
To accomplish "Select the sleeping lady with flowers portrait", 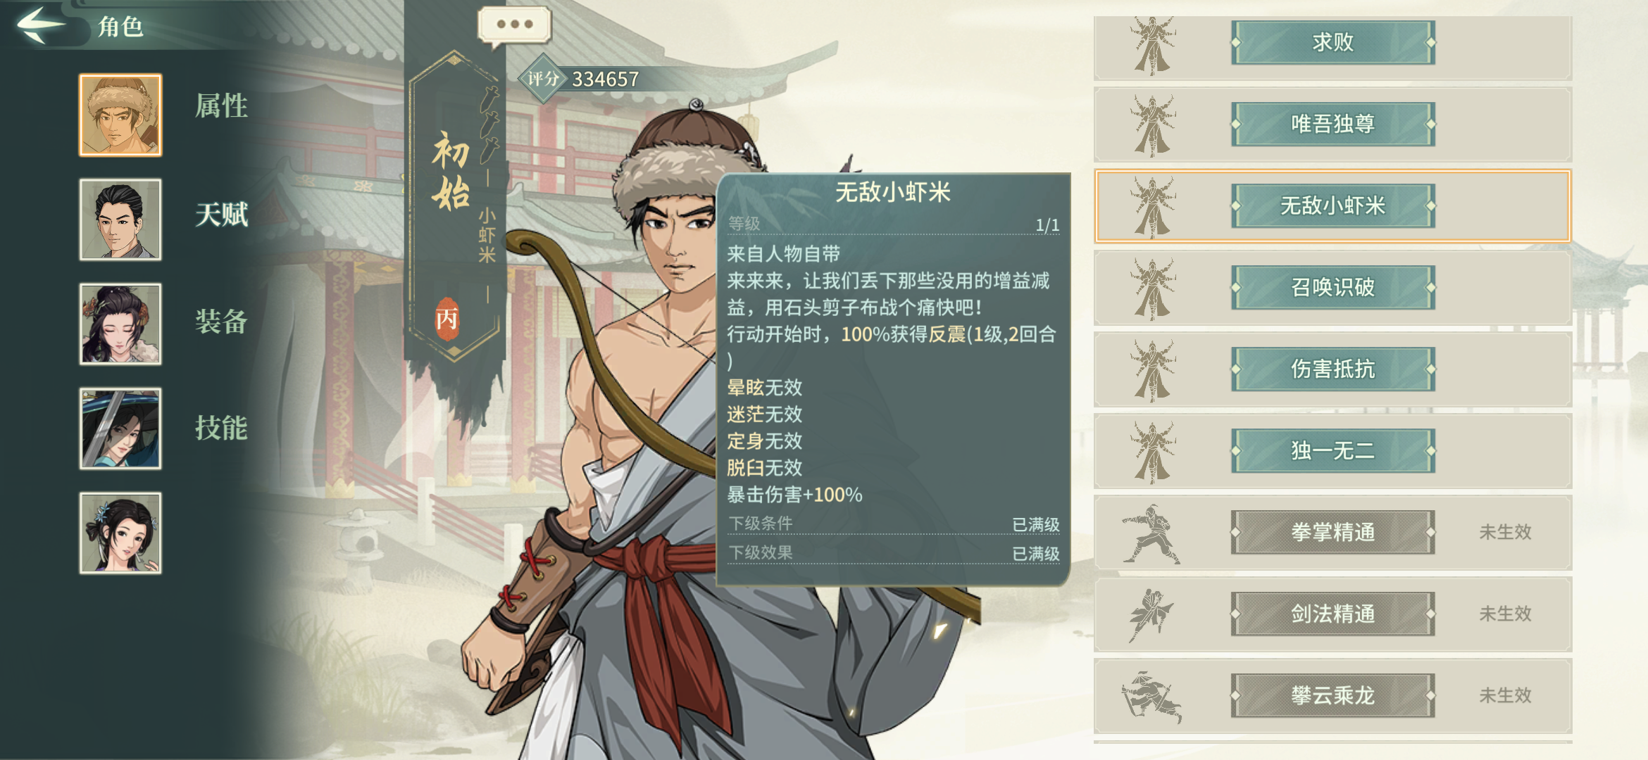I will [x=120, y=324].
